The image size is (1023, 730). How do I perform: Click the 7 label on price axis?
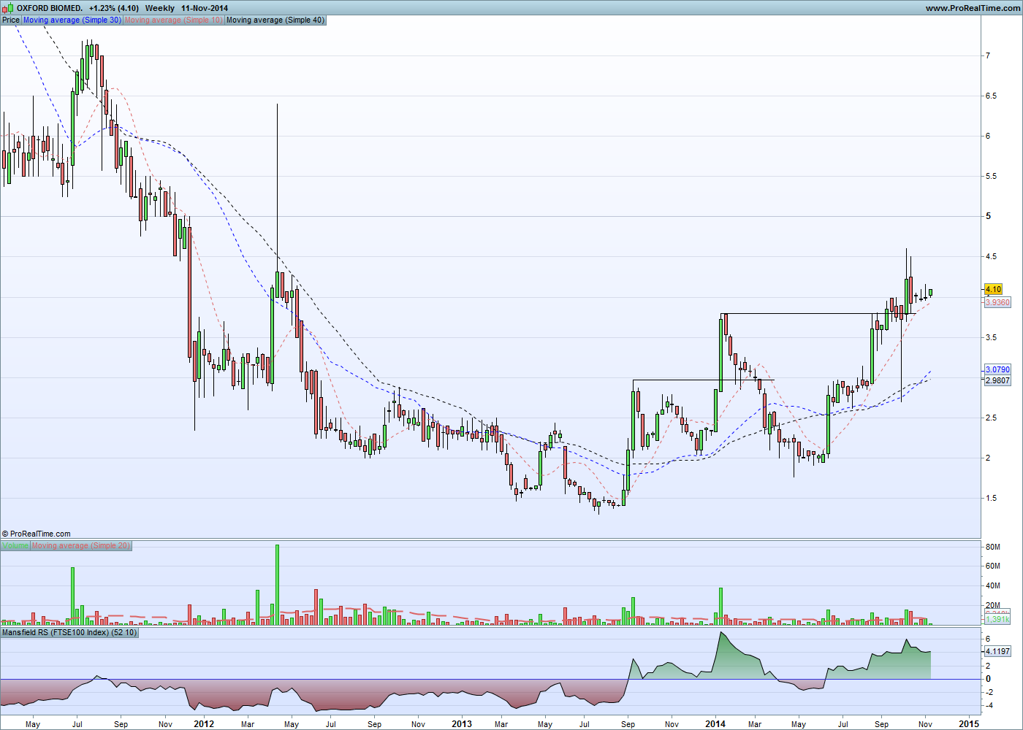[x=988, y=55]
